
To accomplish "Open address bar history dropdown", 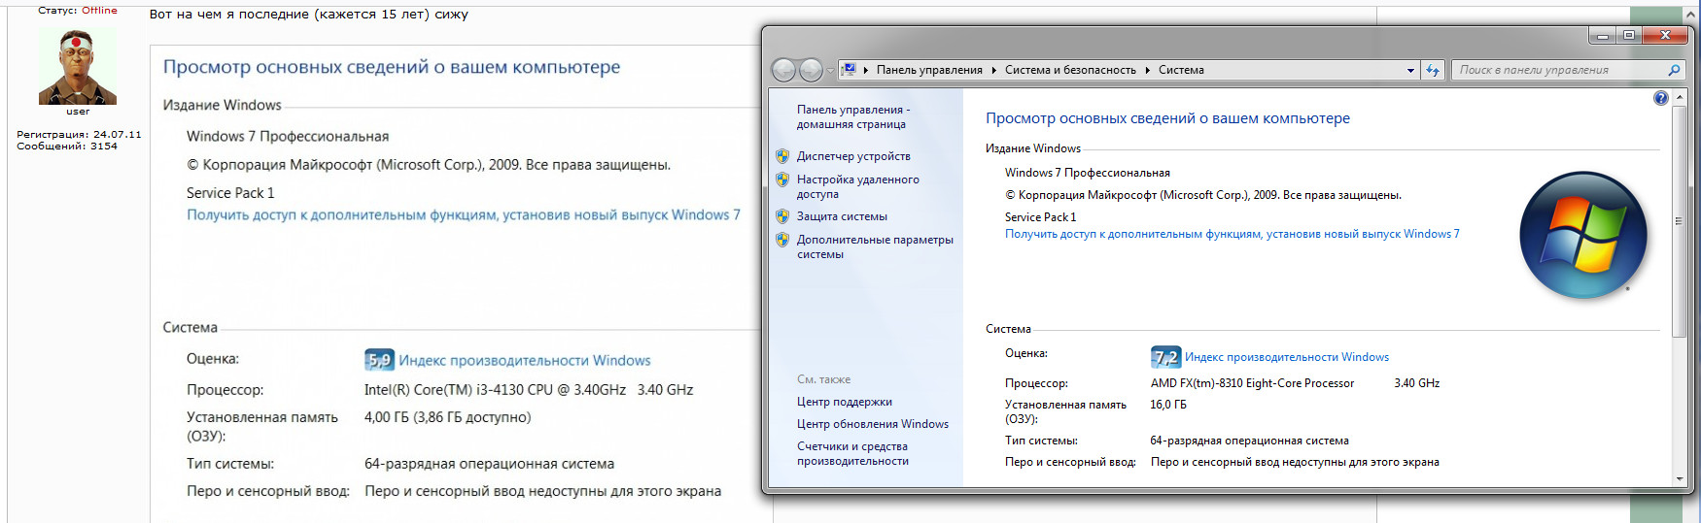I will [x=1410, y=70].
